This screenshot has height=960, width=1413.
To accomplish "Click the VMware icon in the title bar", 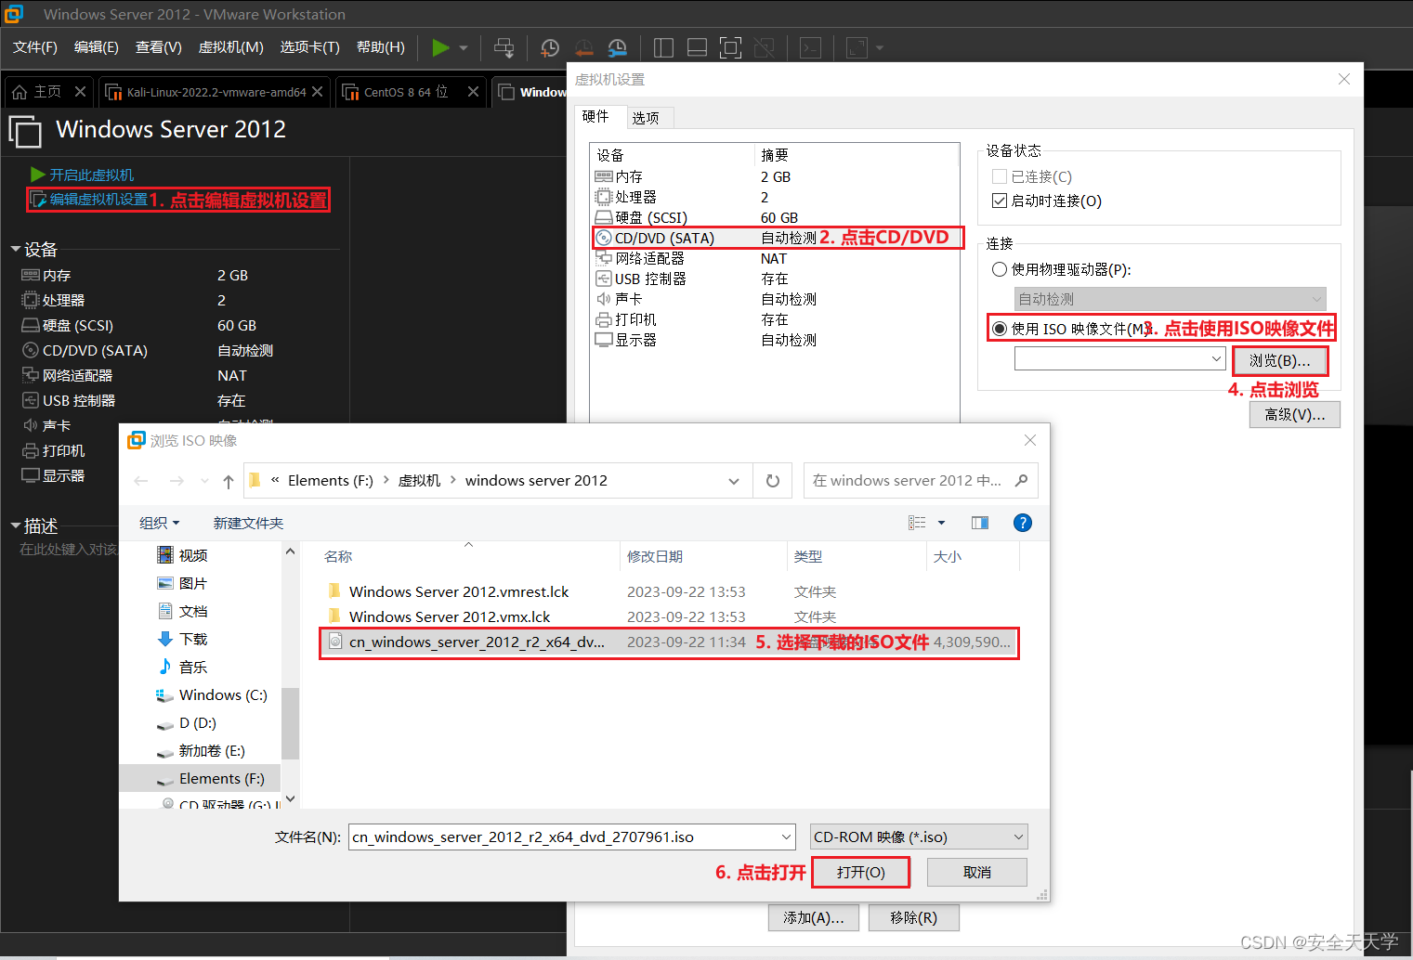I will [x=14, y=14].
